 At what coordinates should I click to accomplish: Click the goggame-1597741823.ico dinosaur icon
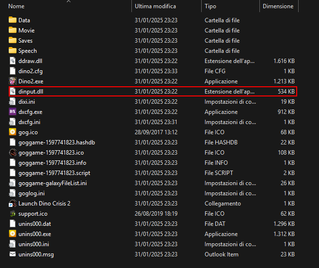13,152
